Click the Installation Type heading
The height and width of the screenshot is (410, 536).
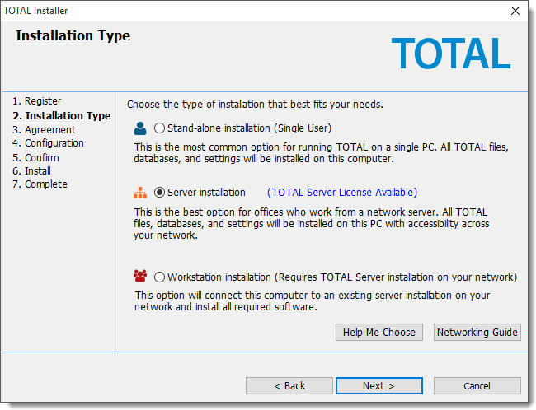[73, 36]
